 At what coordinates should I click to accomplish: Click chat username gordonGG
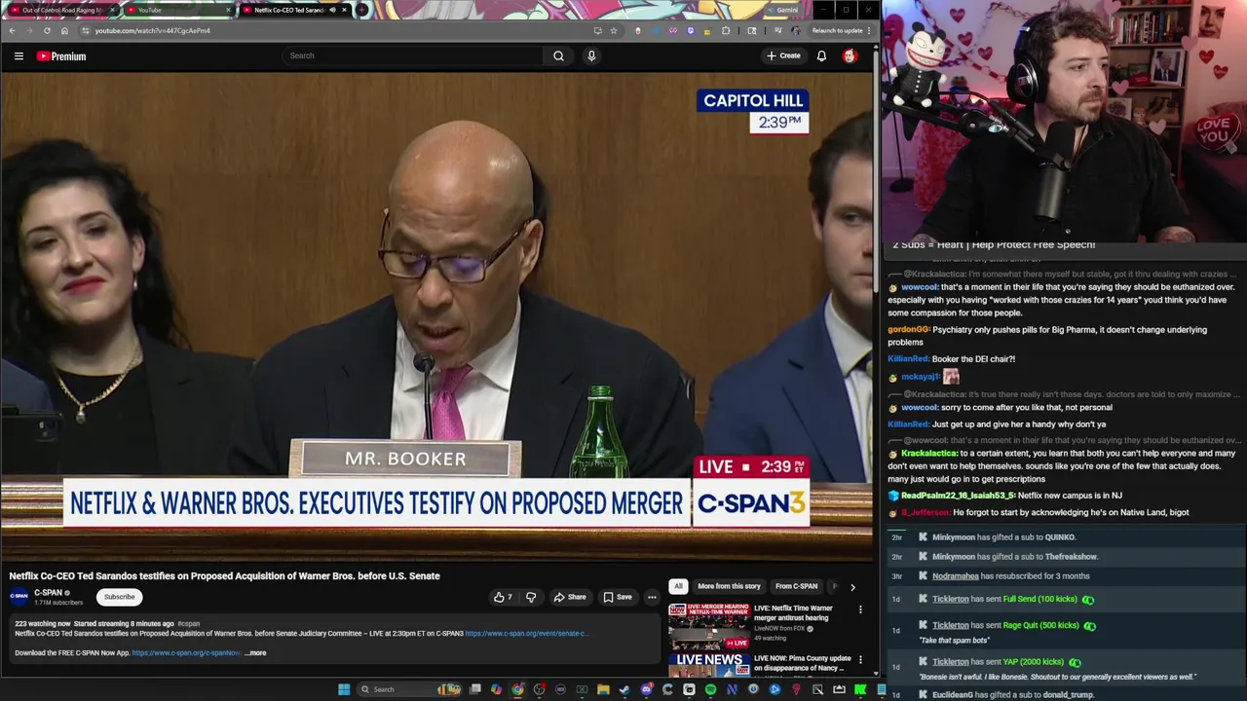(x=908, y=330)
